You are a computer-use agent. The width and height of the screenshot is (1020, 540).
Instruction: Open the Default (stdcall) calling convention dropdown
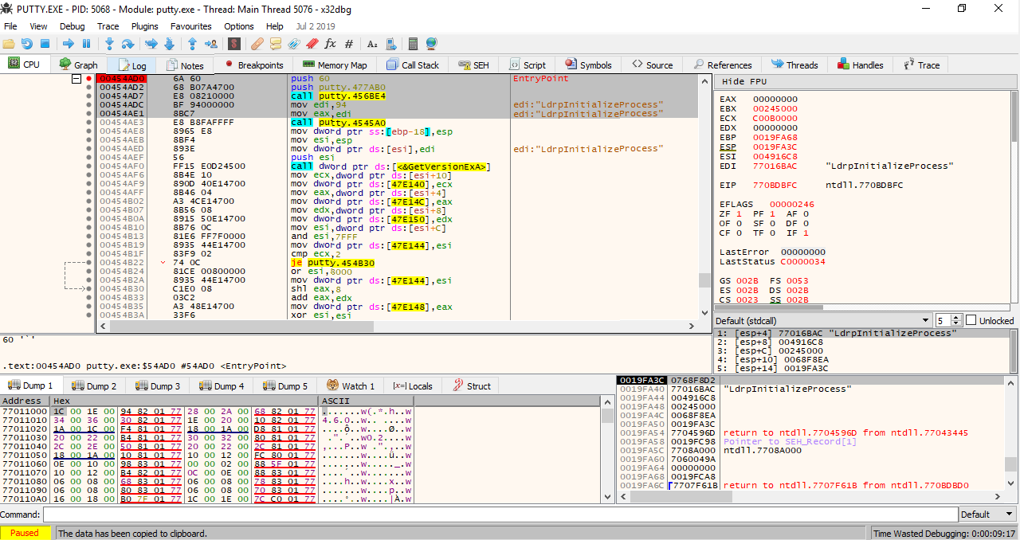click(x=822, y=320)
